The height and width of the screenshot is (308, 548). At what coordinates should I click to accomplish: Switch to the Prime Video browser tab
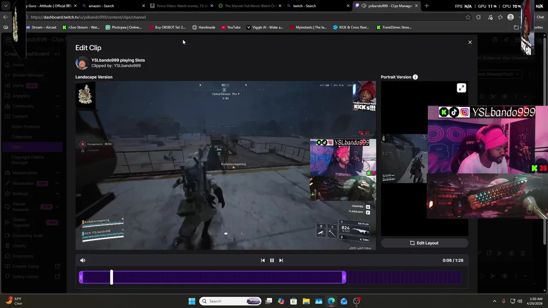coord(181,6)
